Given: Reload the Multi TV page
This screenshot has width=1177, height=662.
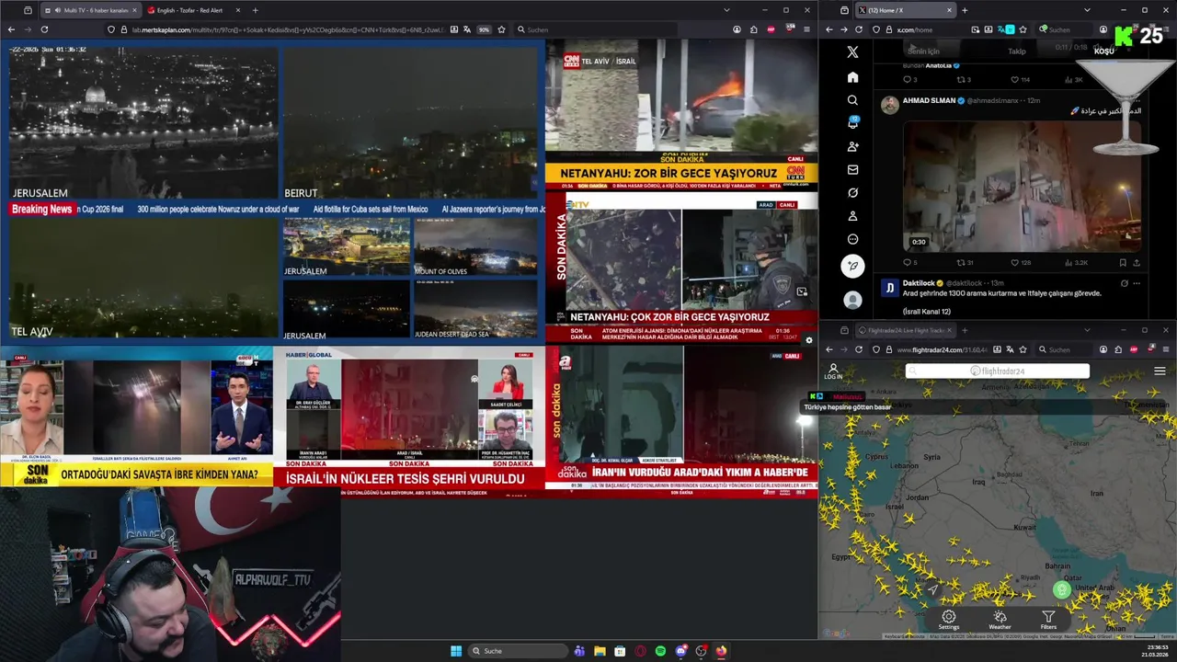Looking at the screenshot, I should click(44, 29).
